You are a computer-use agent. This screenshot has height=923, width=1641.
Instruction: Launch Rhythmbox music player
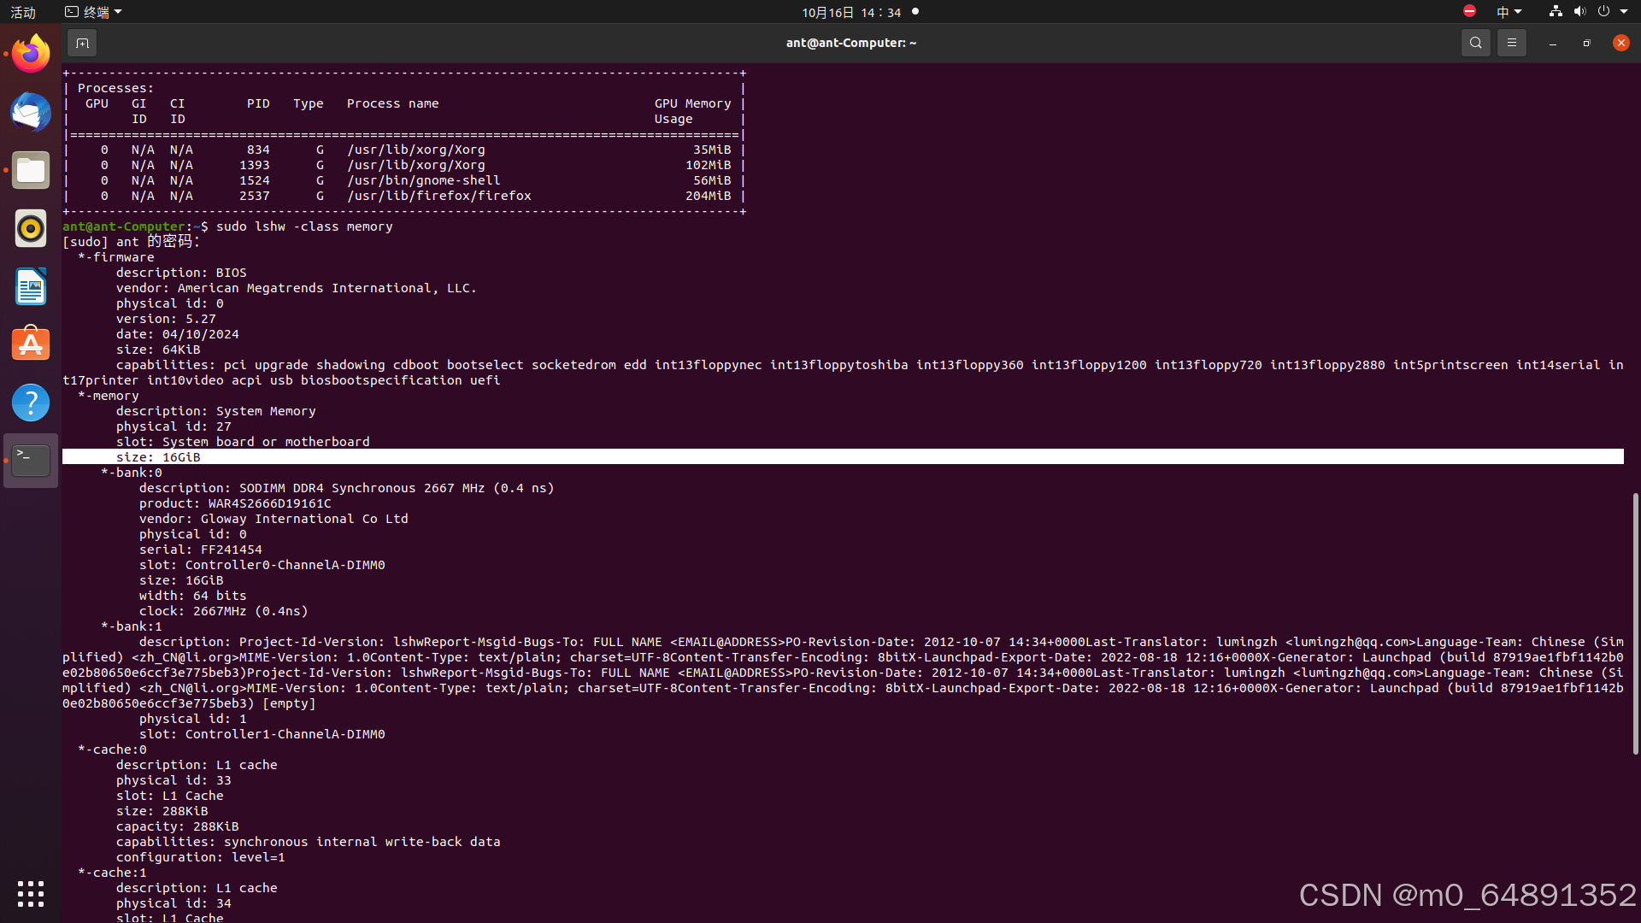point(31,228)
